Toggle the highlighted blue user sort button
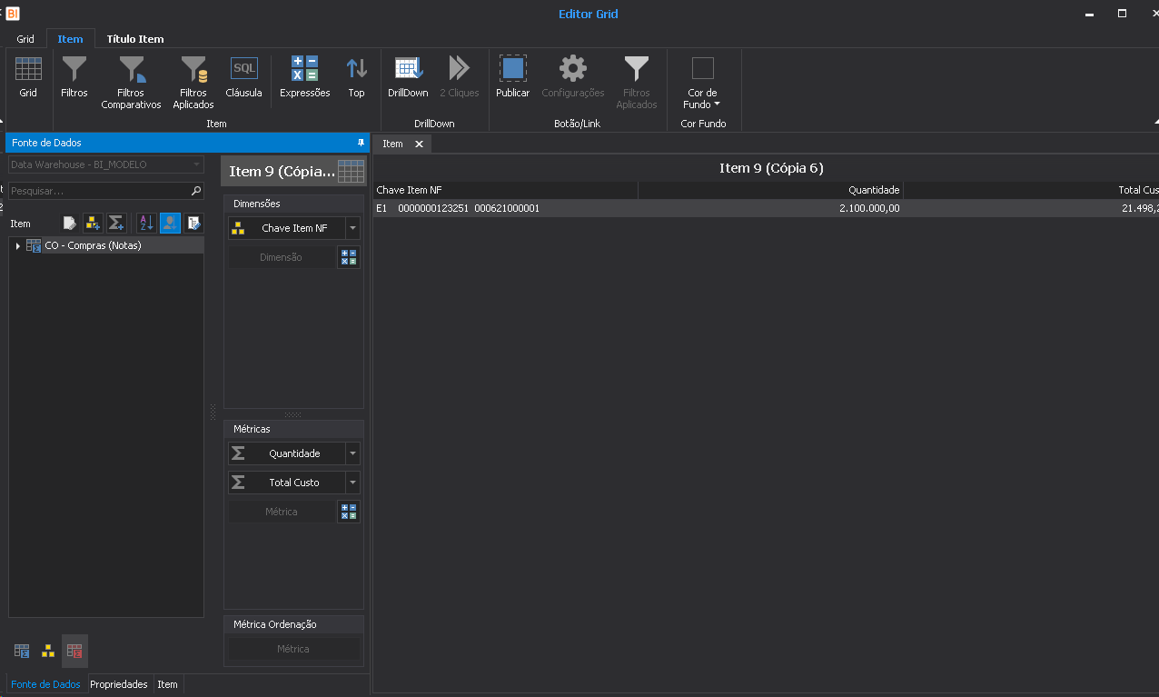 click(170, 224)
